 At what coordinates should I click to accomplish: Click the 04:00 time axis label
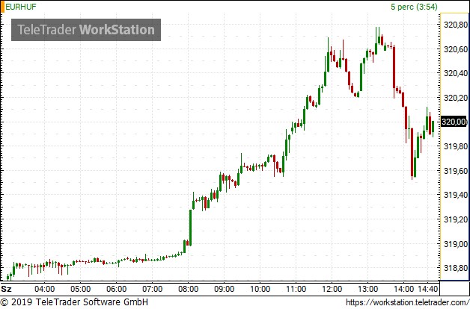click(45, 289)
